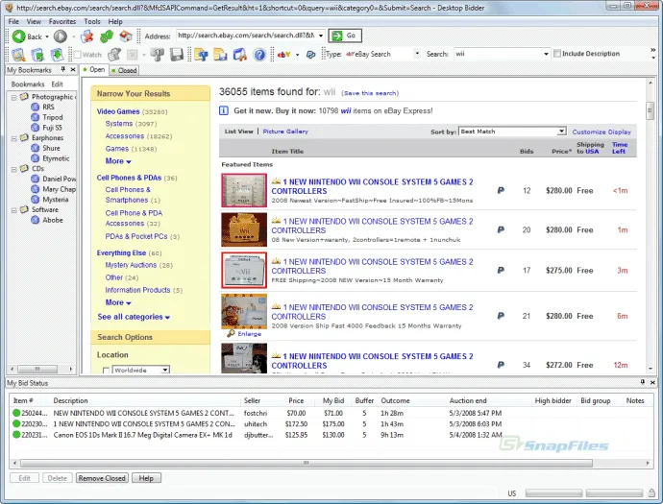Collapse the CDs bookmarks folder
663x504 pixels.
14,169
